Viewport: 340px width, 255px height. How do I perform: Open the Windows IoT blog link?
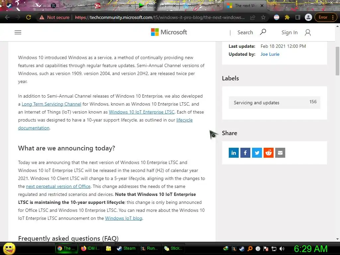124,218
